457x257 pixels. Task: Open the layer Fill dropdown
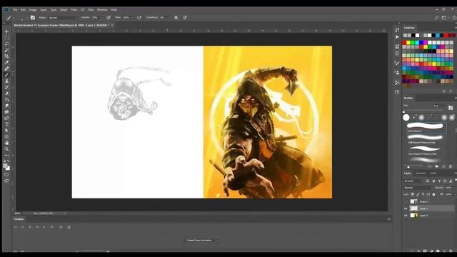pos(456,194)
